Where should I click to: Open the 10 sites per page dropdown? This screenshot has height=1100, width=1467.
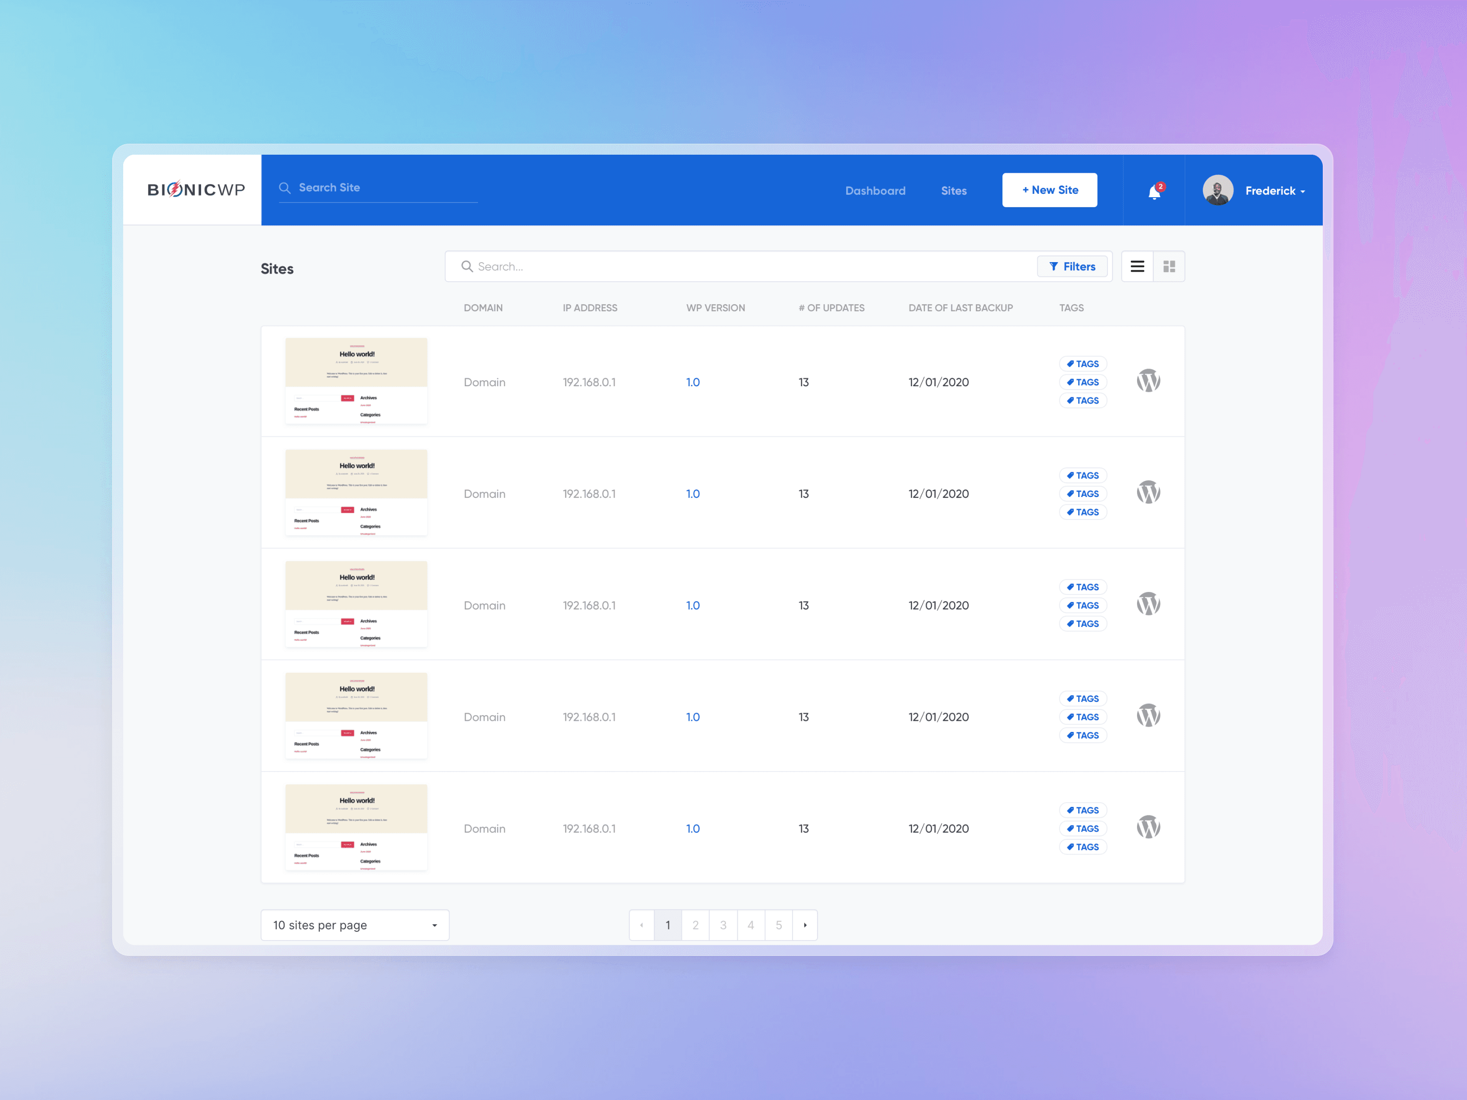click(x=355, y=925)
